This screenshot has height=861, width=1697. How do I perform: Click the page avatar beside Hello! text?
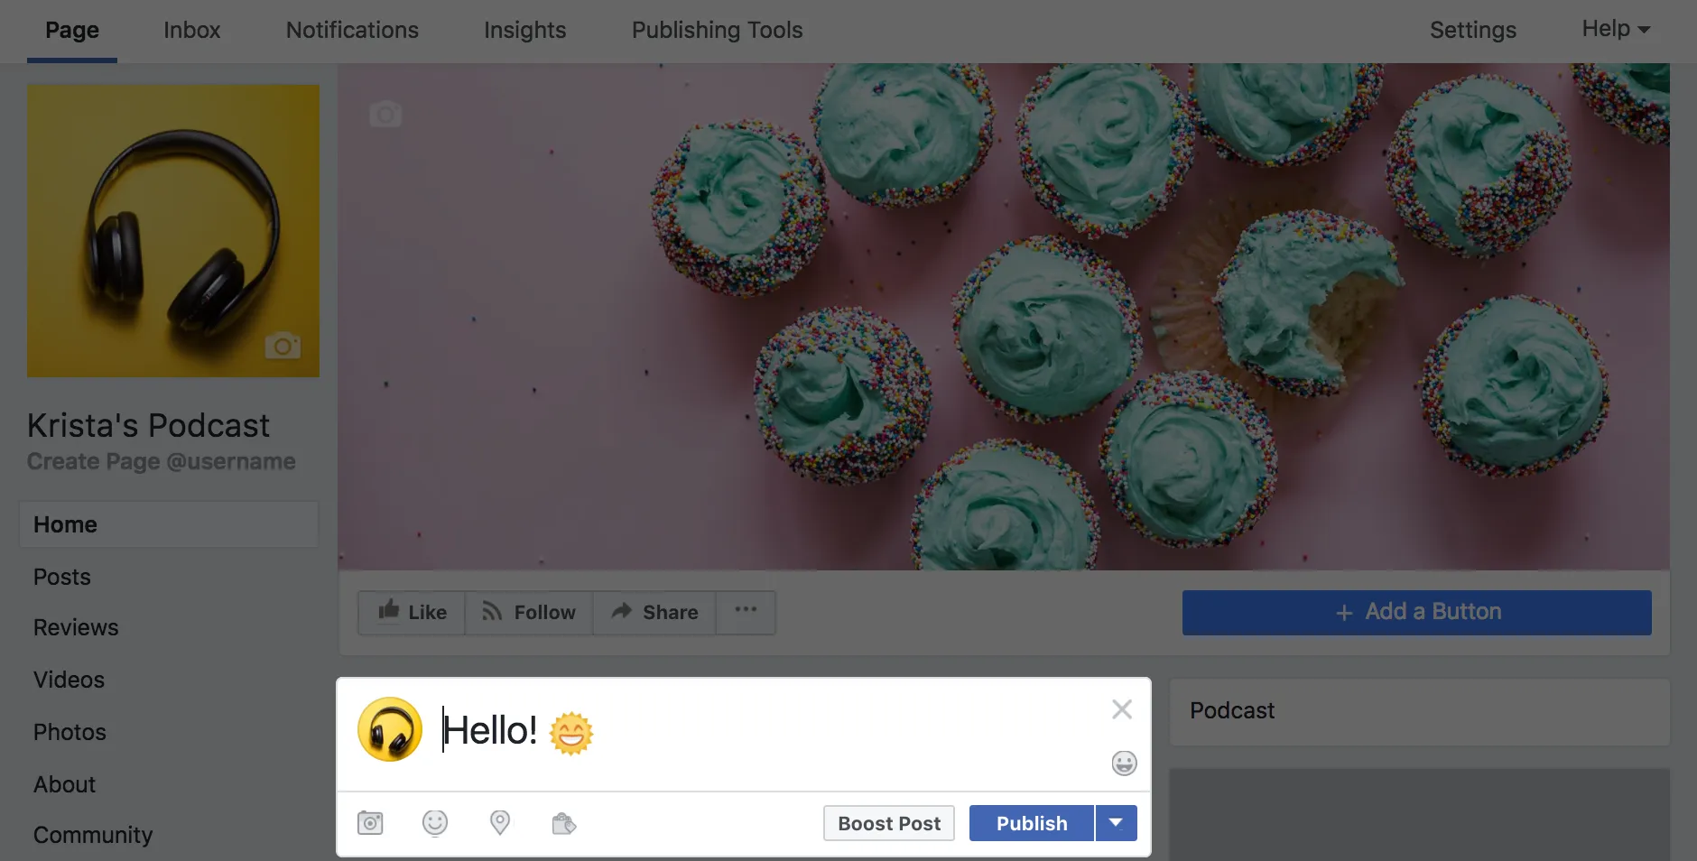coord(390,729)
